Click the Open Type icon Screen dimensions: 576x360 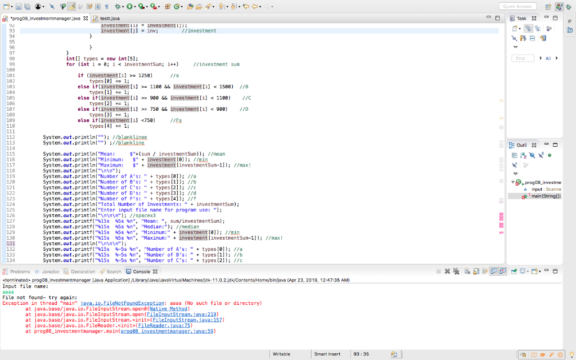click(x=190, y=7)
